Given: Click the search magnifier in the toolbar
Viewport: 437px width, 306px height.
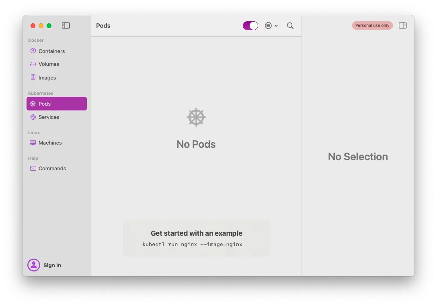Looking at the screenshot, I should click(290, 25).
